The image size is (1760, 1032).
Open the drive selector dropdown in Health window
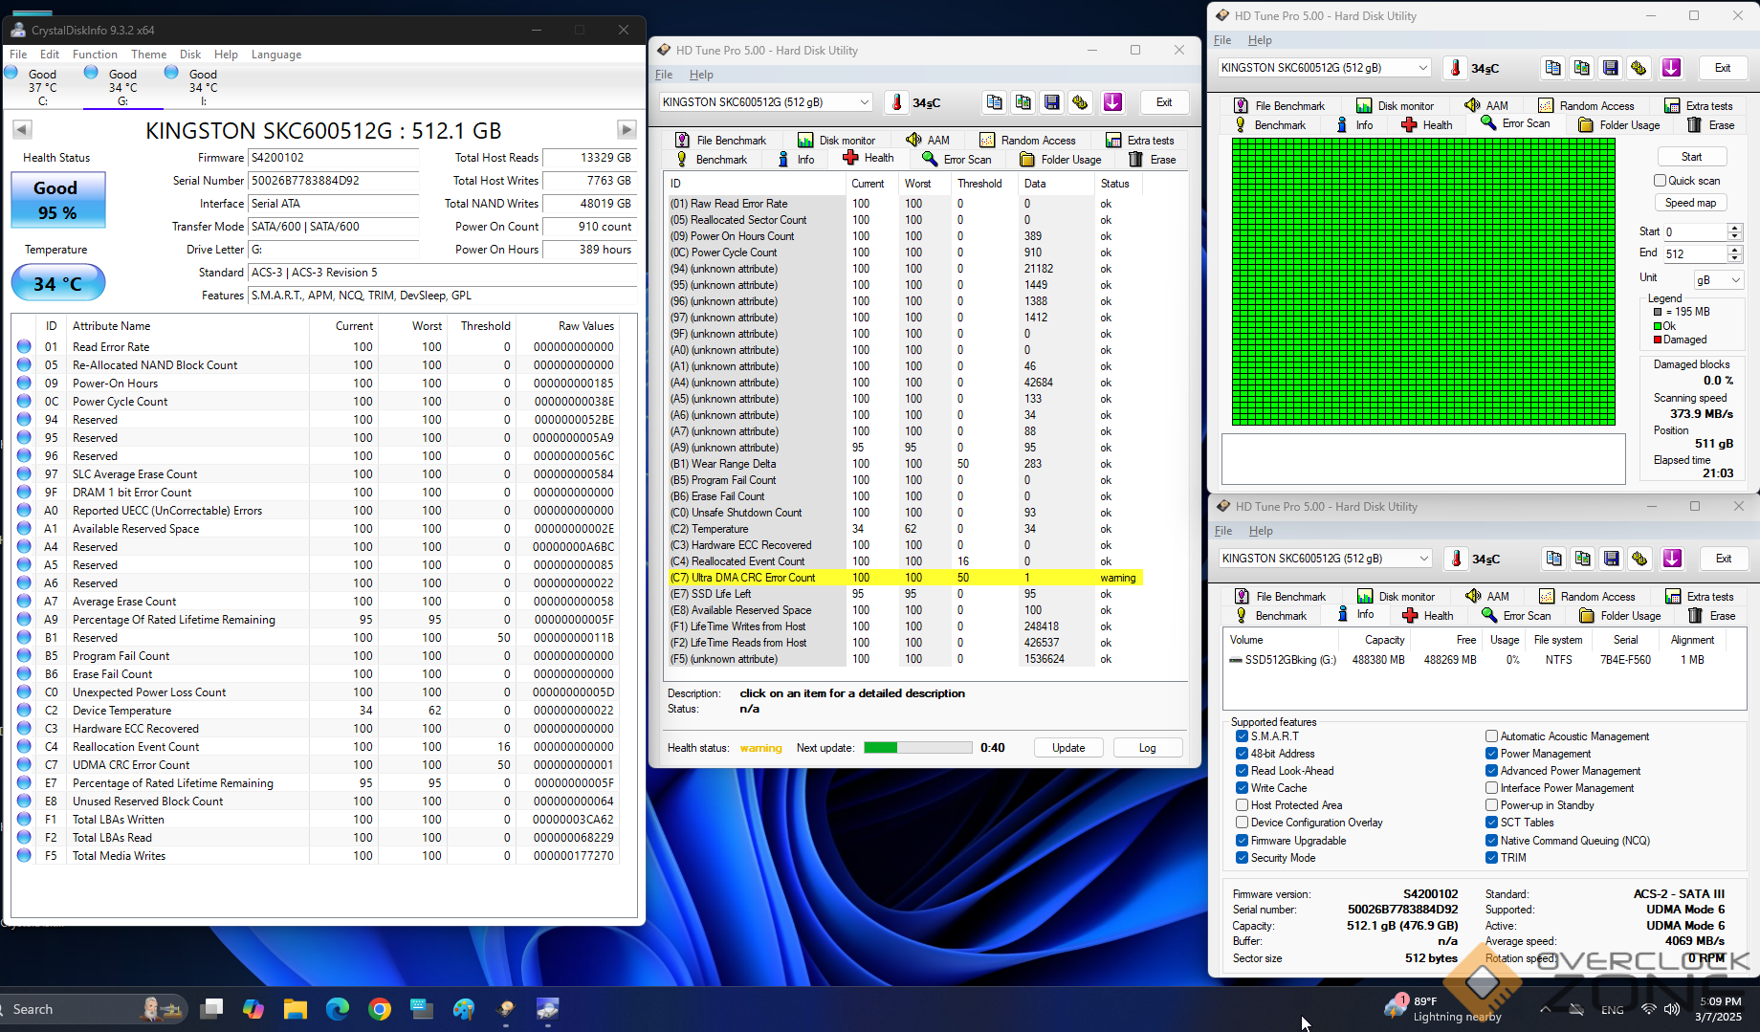(864, 102)
